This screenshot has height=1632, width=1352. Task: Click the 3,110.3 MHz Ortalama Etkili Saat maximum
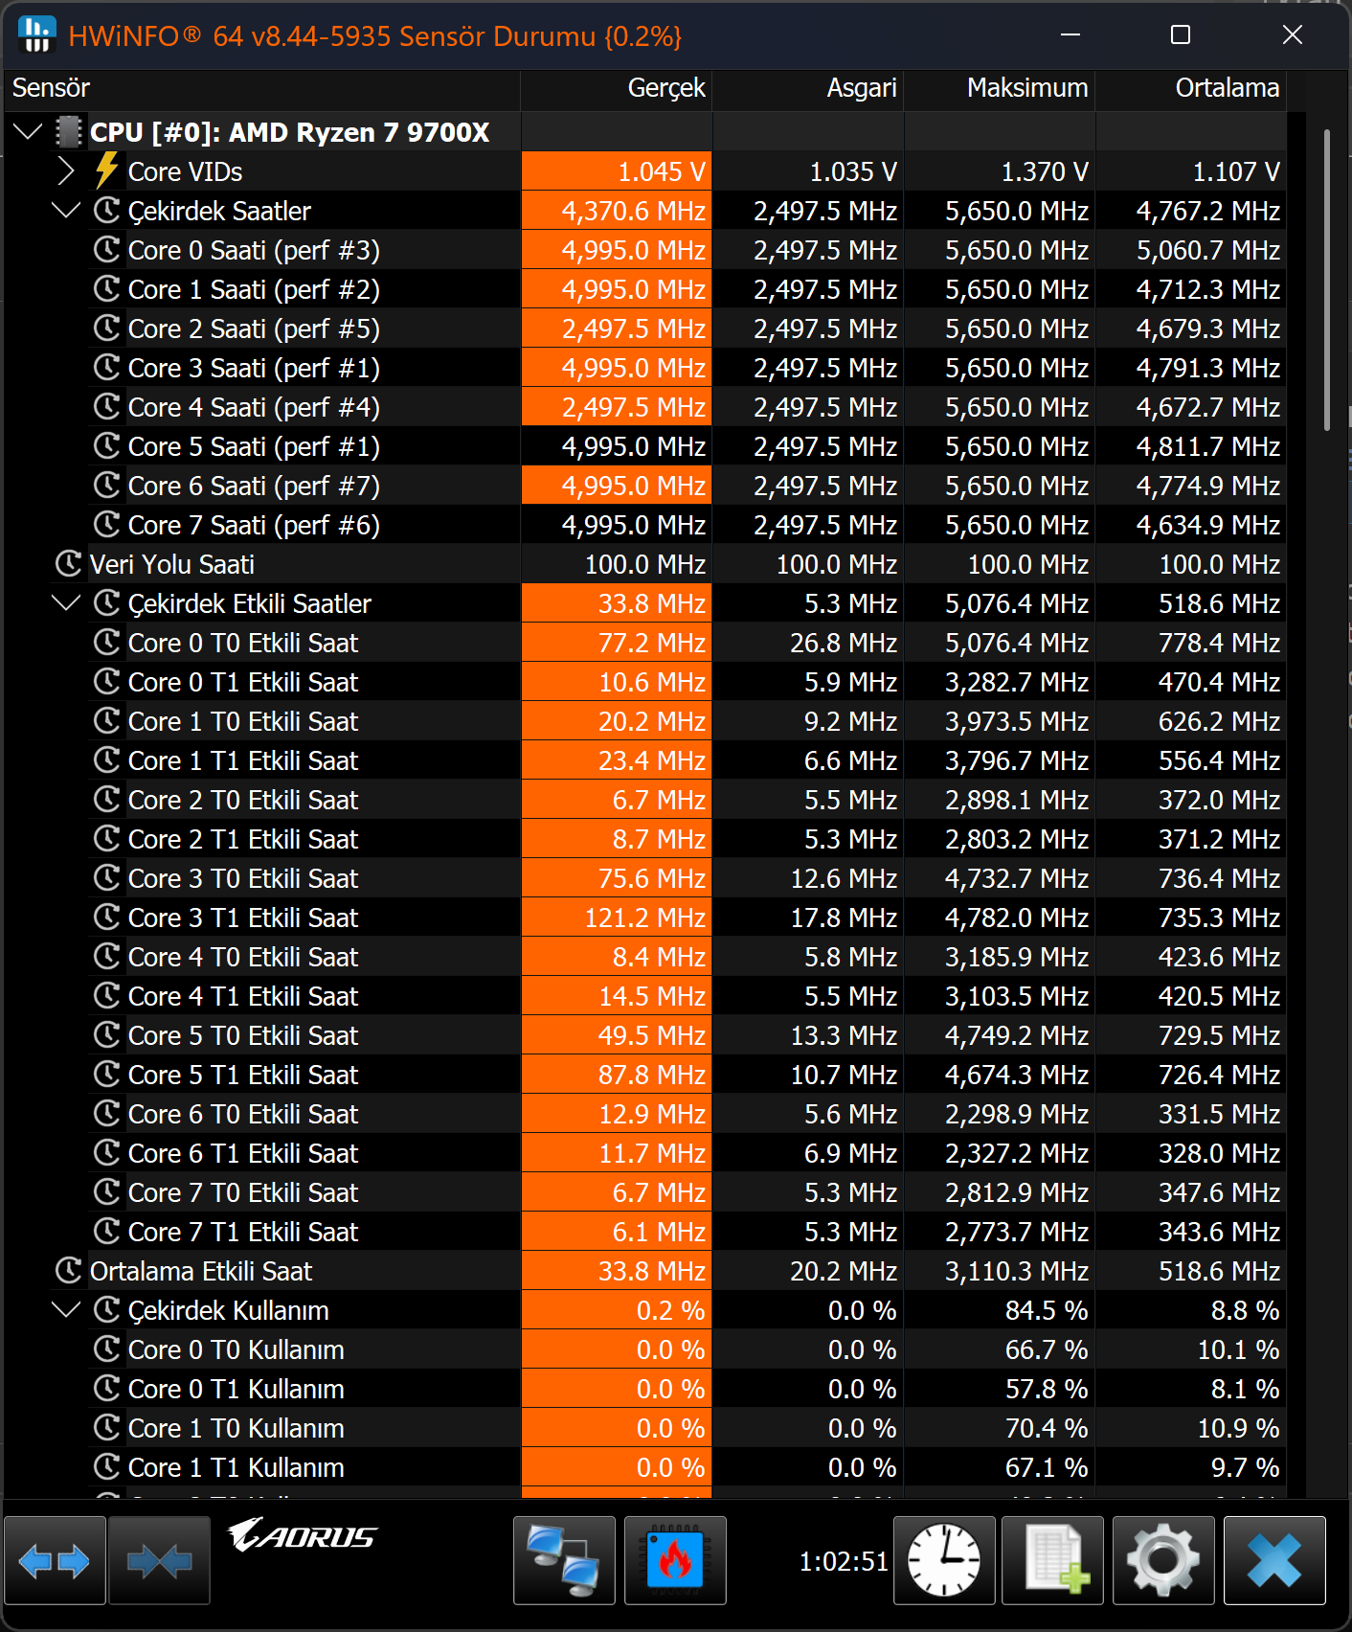click(x=1001, y=1271)
